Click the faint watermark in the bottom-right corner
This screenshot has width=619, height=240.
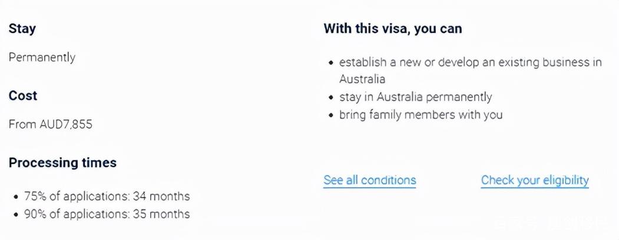(x=551, y=224)
